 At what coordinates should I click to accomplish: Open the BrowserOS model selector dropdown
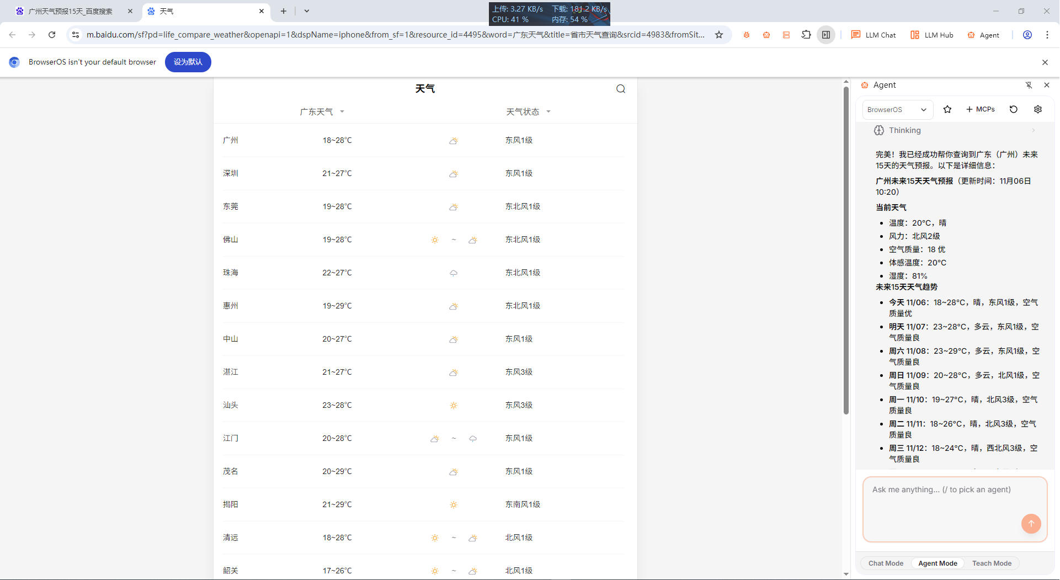pos(897,110)
